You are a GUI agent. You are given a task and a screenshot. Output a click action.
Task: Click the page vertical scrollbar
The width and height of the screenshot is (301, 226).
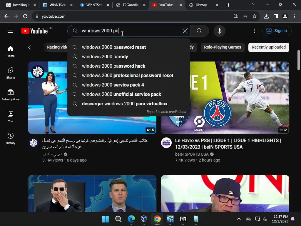click(x=299, y=60)
